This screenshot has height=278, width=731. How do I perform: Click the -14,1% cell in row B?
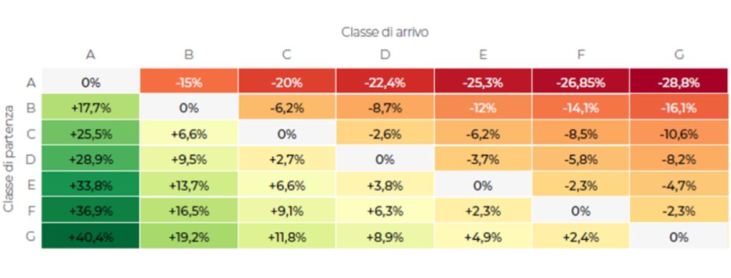(x=580, y=108)
